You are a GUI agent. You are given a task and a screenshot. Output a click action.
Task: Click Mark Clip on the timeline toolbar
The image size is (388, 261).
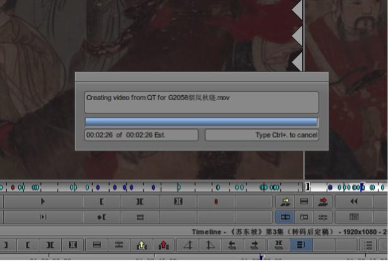click(x=50, y=245)
